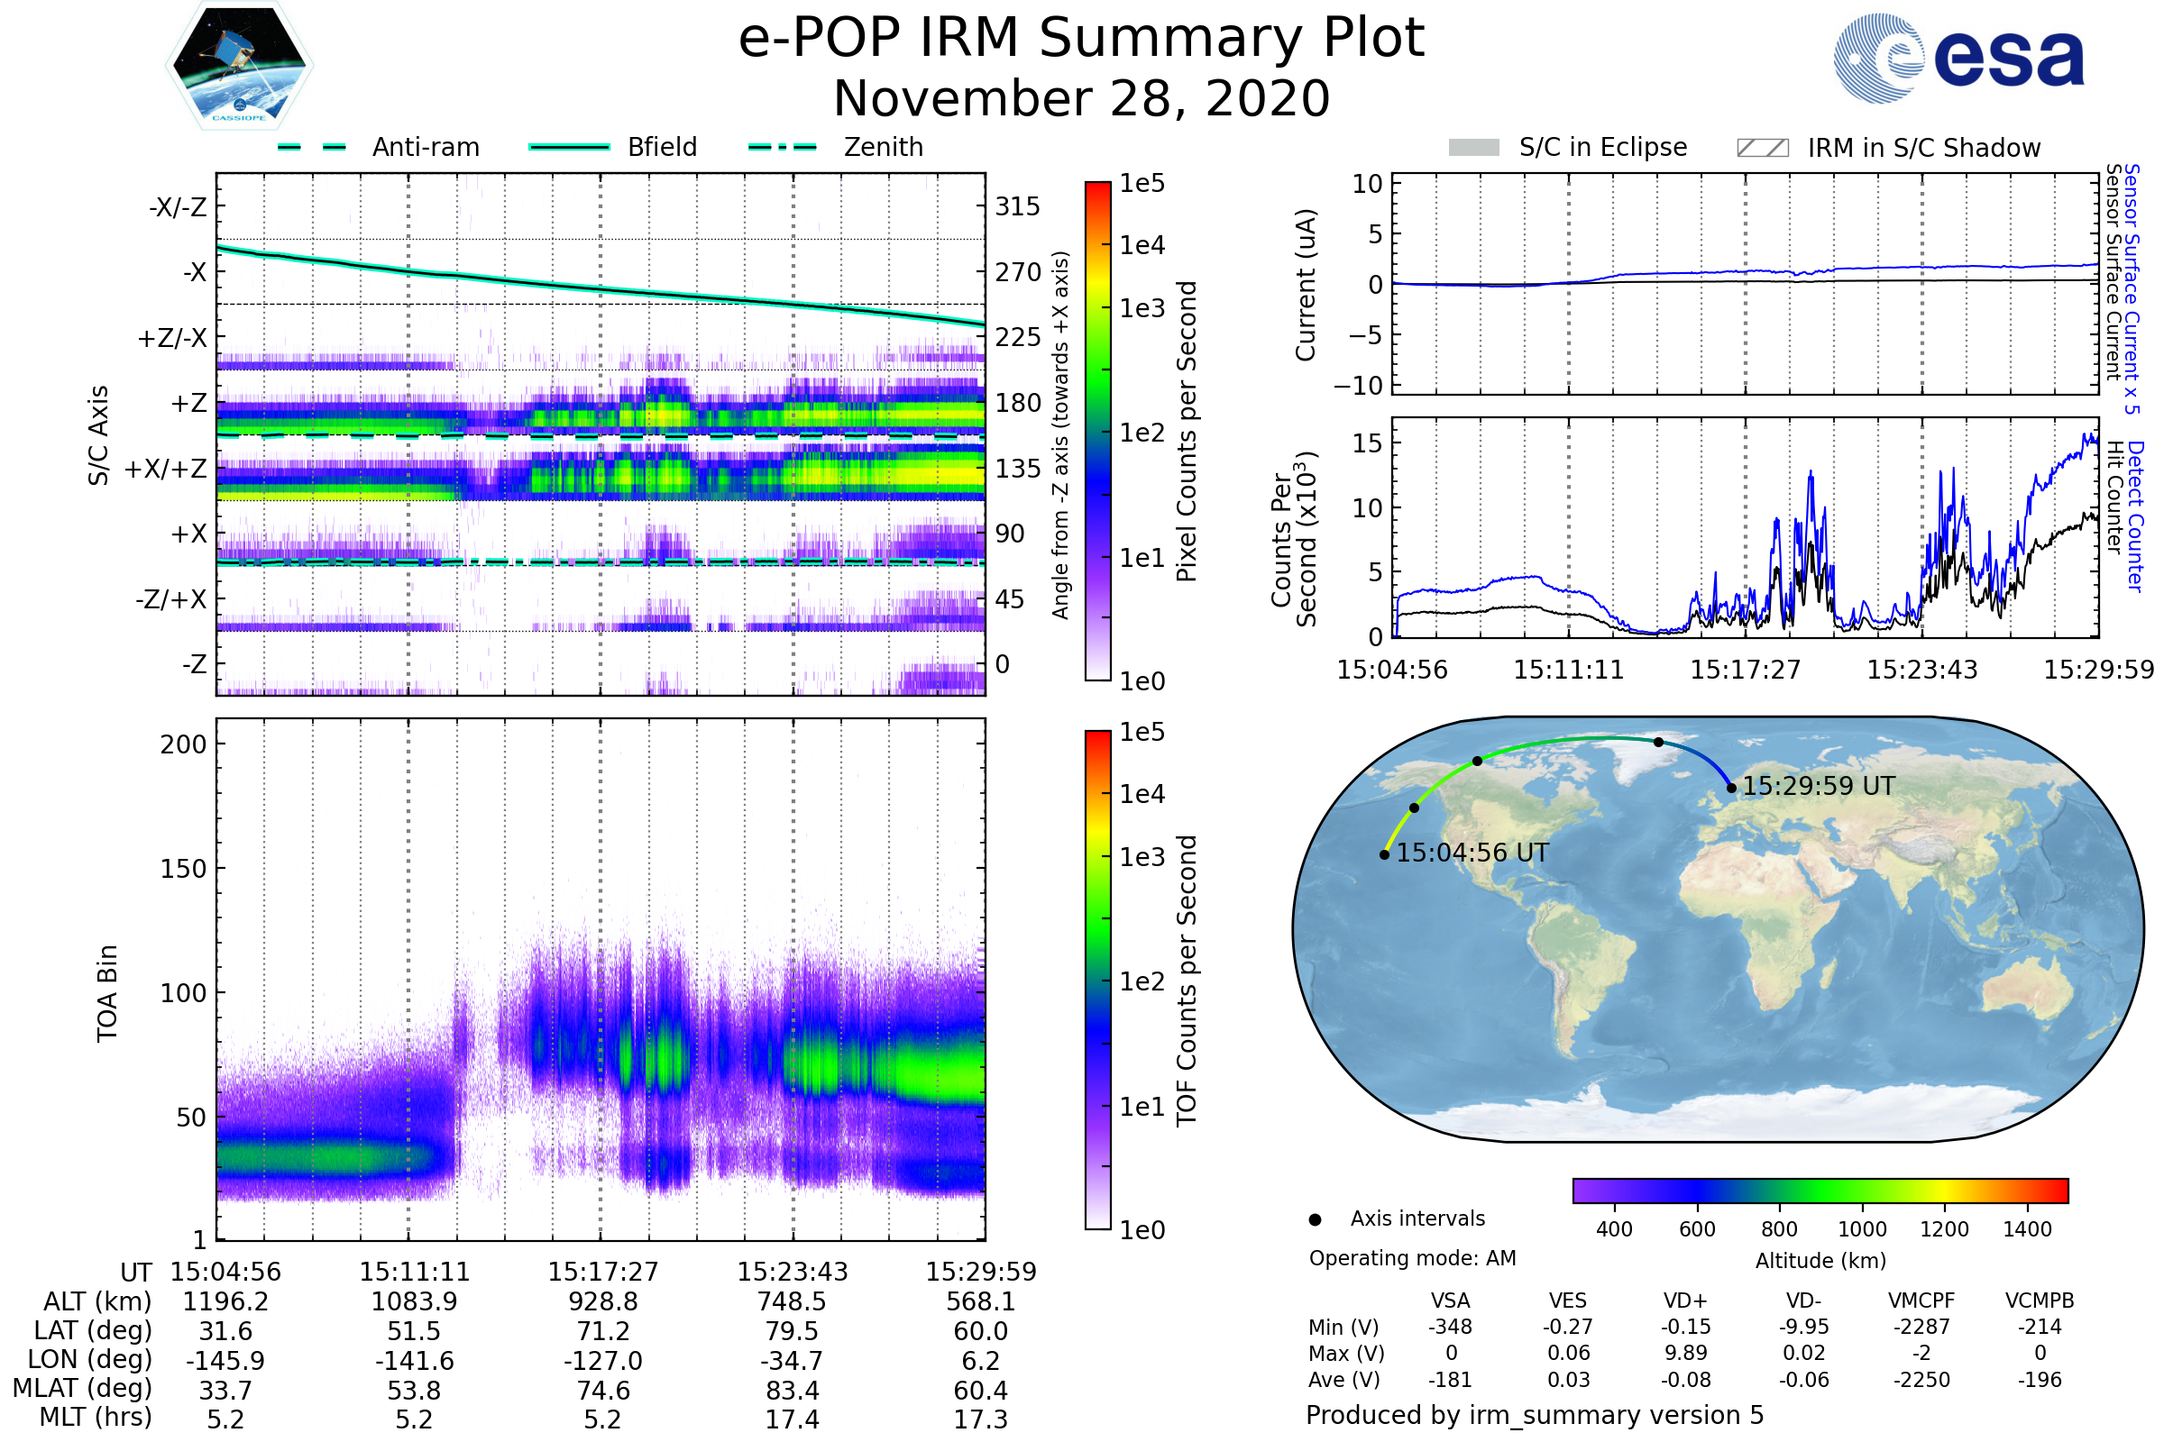Click the 15:04:56 UT orbit start marker
2164x1442 pixels.
(1385, 854)
